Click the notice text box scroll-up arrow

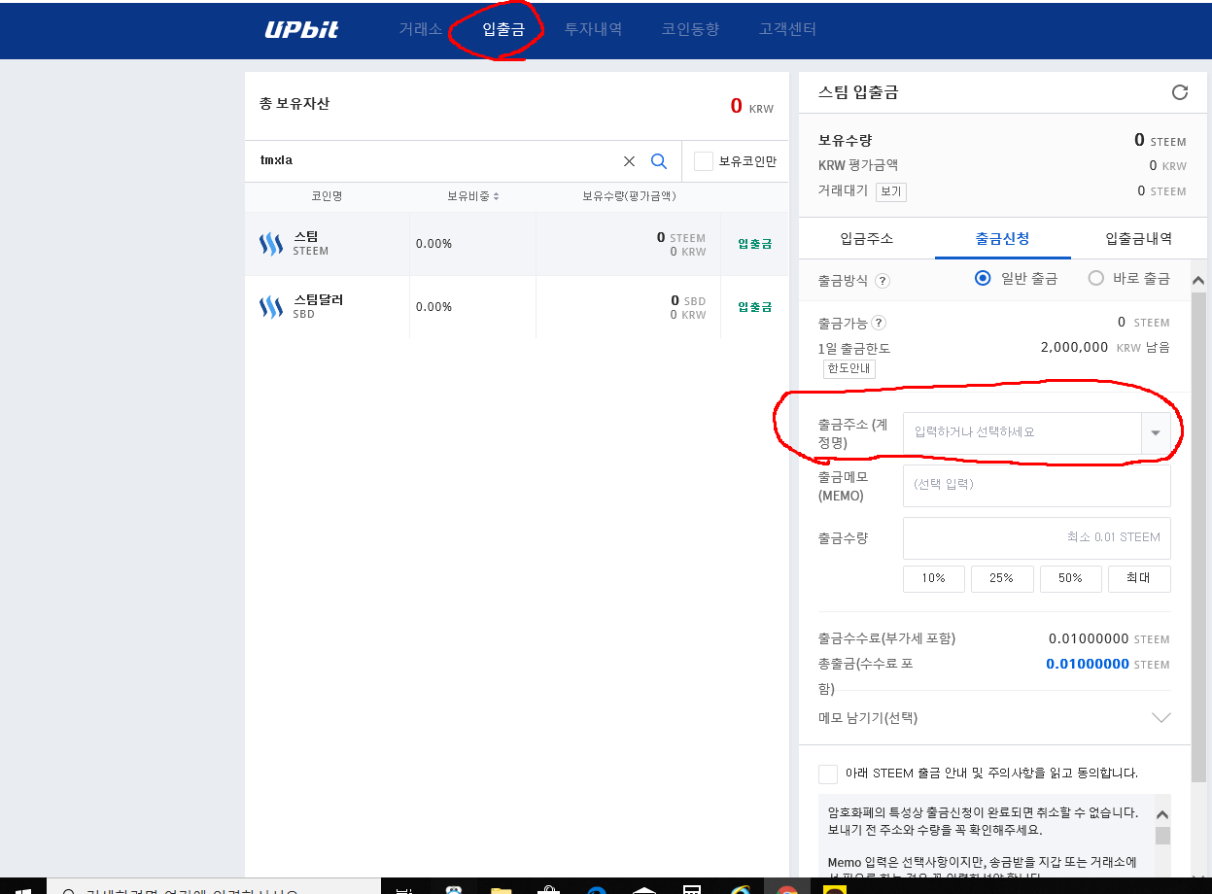tap(1162, 815)
